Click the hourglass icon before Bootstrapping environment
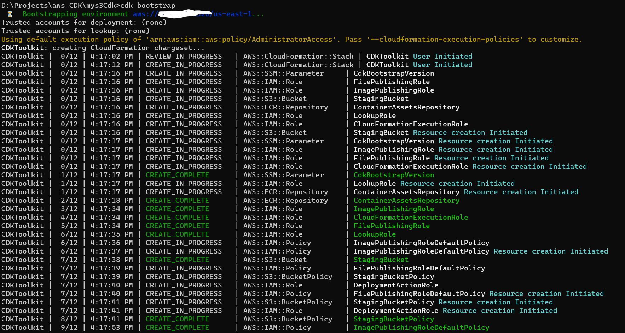625x333 pixels. [10, 14]
